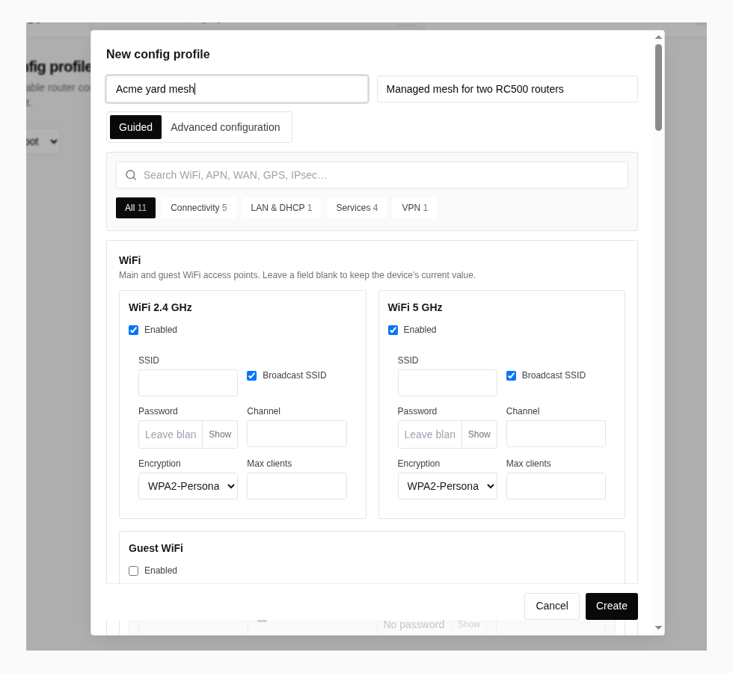Switch to the Guided tab
The height and width of the screenshot is (673, 733).
pos(135,127)
